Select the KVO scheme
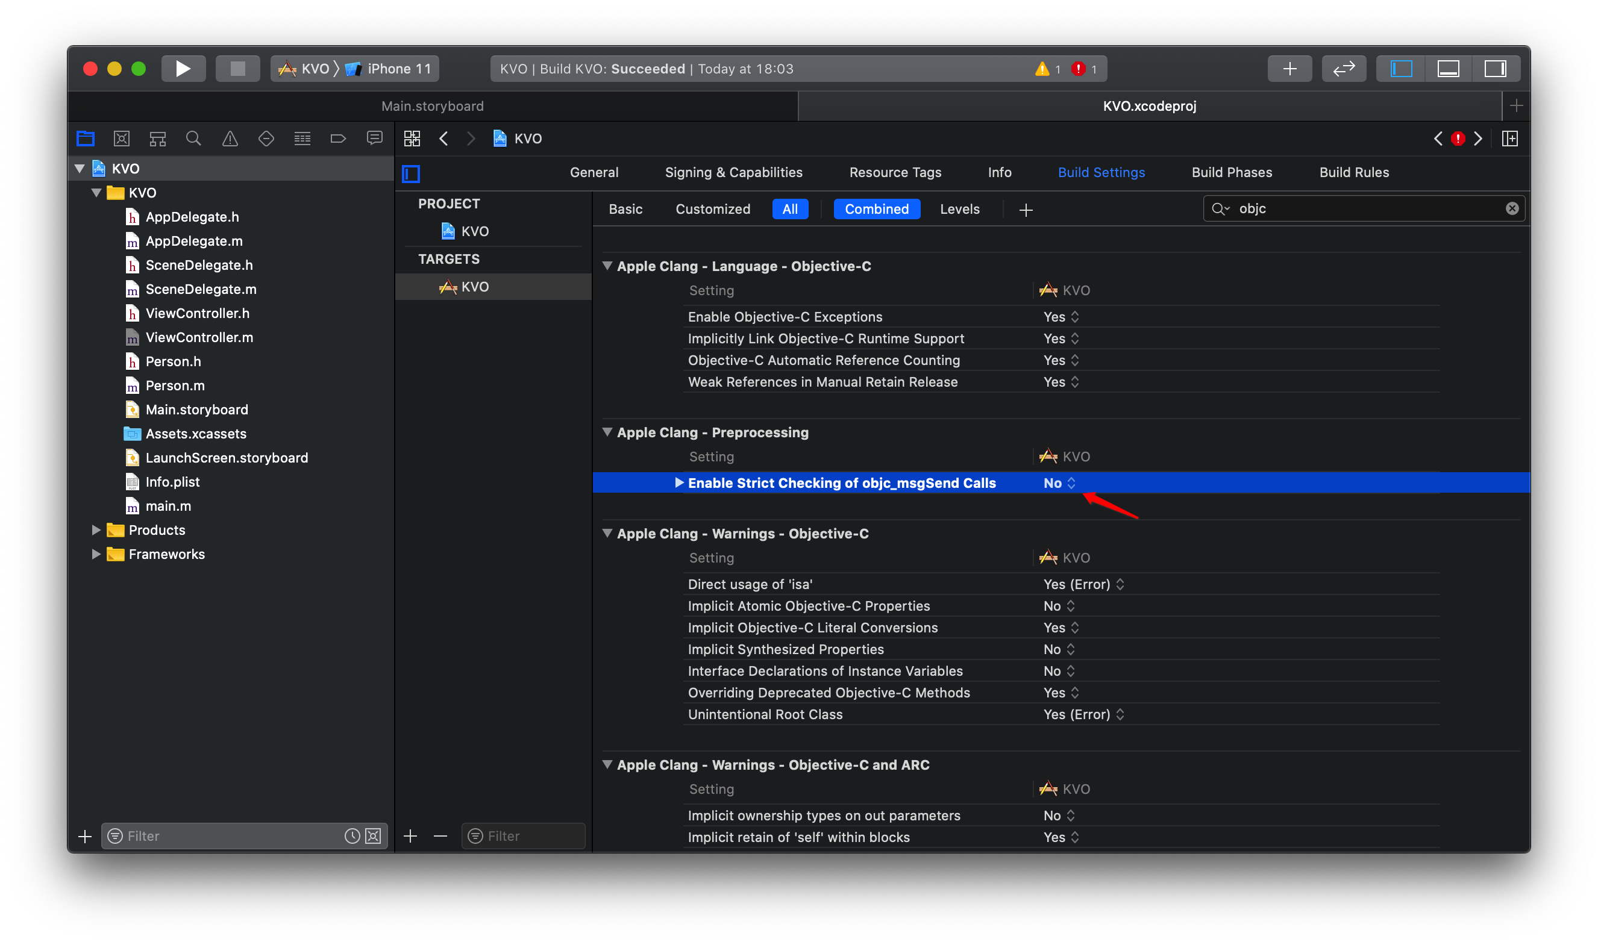1598x942 pixels. pyautogui.click(x=305, y=69)
